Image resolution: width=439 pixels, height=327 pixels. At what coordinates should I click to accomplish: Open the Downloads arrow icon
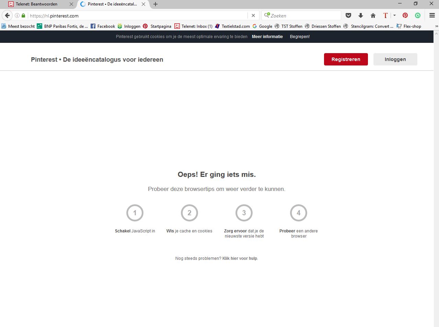pyautogui.click(x=361, y=15)
